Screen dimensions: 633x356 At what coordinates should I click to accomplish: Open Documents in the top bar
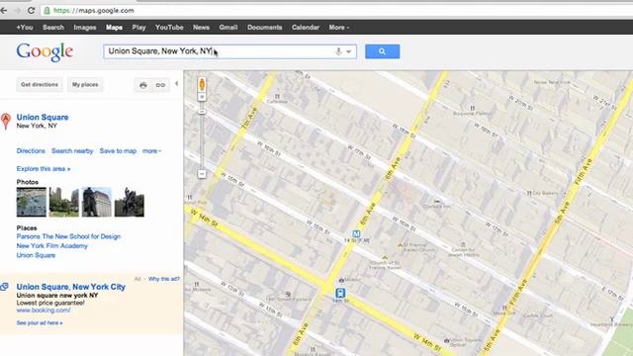264,28
